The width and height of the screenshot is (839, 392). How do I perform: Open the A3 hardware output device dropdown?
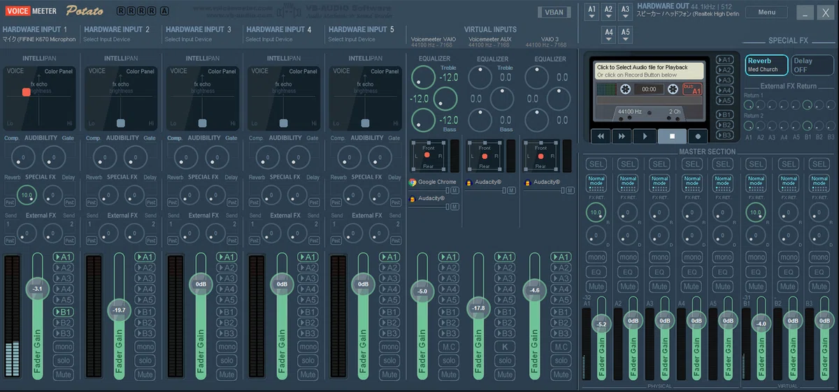[625, 13]
